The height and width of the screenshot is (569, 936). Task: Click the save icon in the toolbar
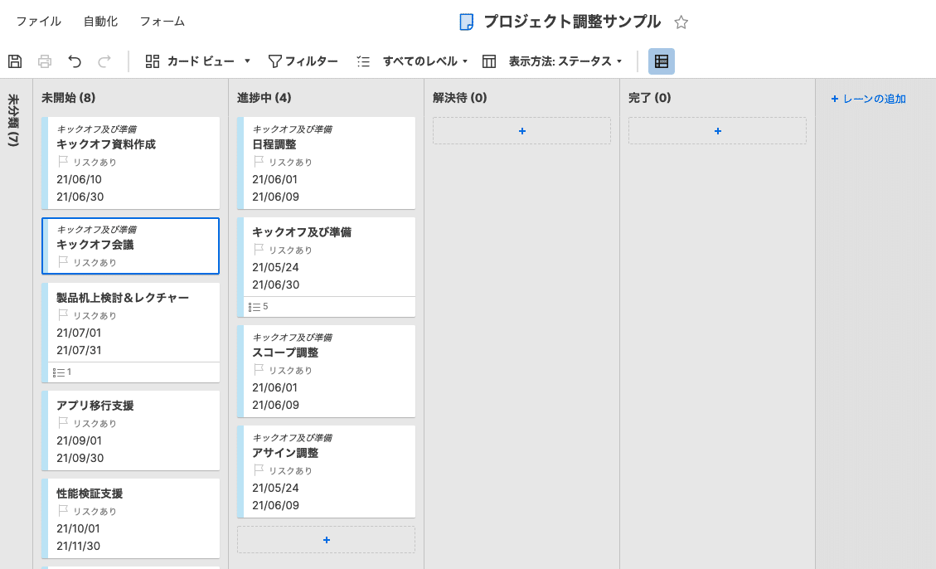(x=16, y=61)
